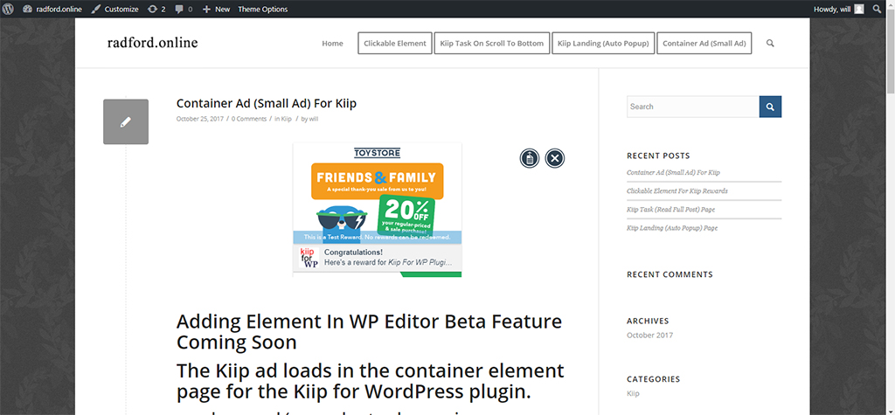Click the clipboard icon beside the ad
Viewport: 895px width, 415px height.
(x=530, y=158)
